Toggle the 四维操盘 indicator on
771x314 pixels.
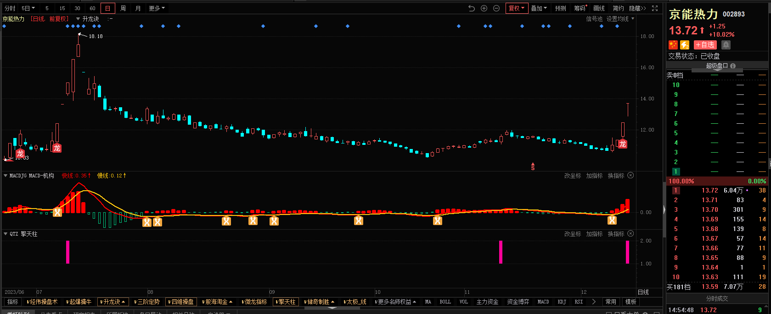pyautogui.click(x=181, y=302)
